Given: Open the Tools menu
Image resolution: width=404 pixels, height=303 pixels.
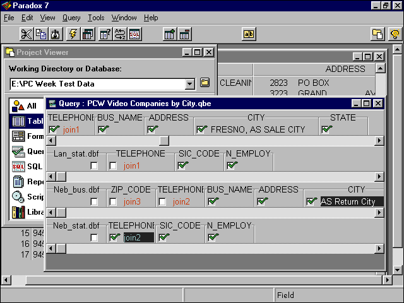Looking at the screenshot, I should coord(96,18).
